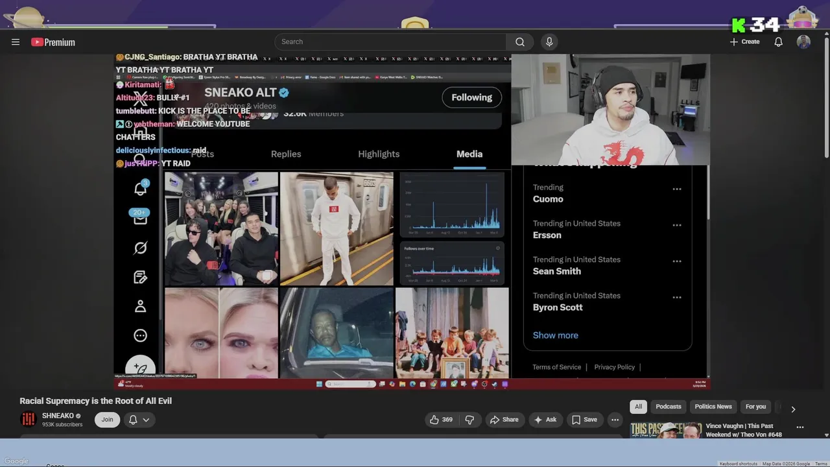Click Show more under trends
The width and height of the screenshot is (830, 467).
(x=556, y=335)
